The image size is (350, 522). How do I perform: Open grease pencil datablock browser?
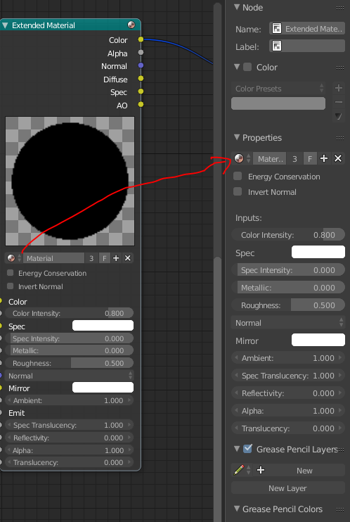point(242,470)
